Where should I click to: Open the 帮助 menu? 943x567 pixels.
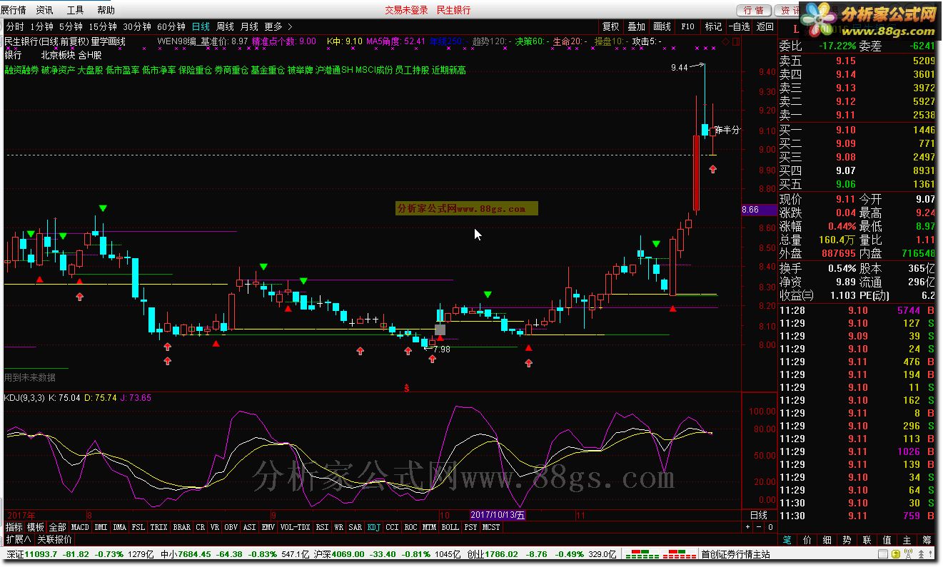tap(106, 10)
